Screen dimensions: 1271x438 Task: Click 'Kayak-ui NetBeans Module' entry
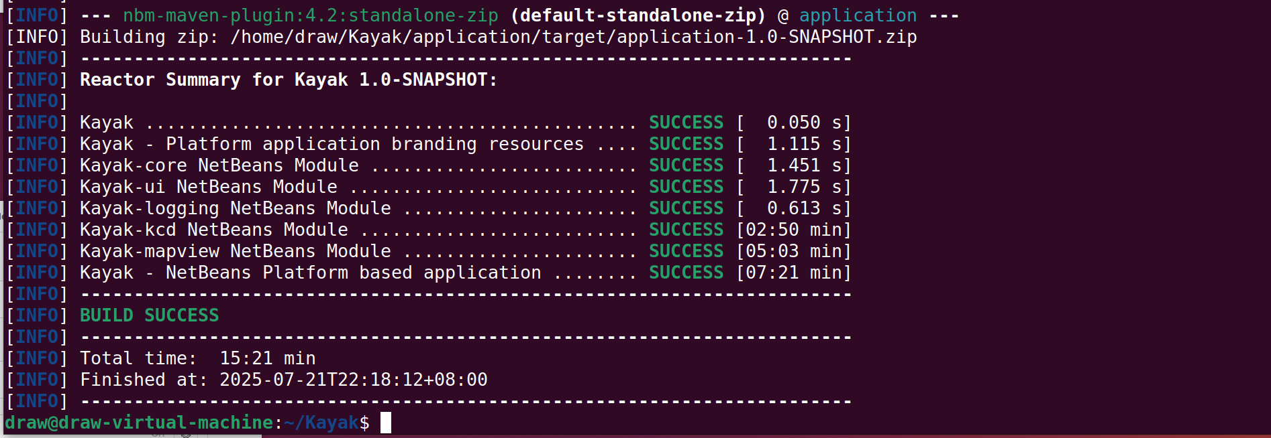click(x=209, y=187)
